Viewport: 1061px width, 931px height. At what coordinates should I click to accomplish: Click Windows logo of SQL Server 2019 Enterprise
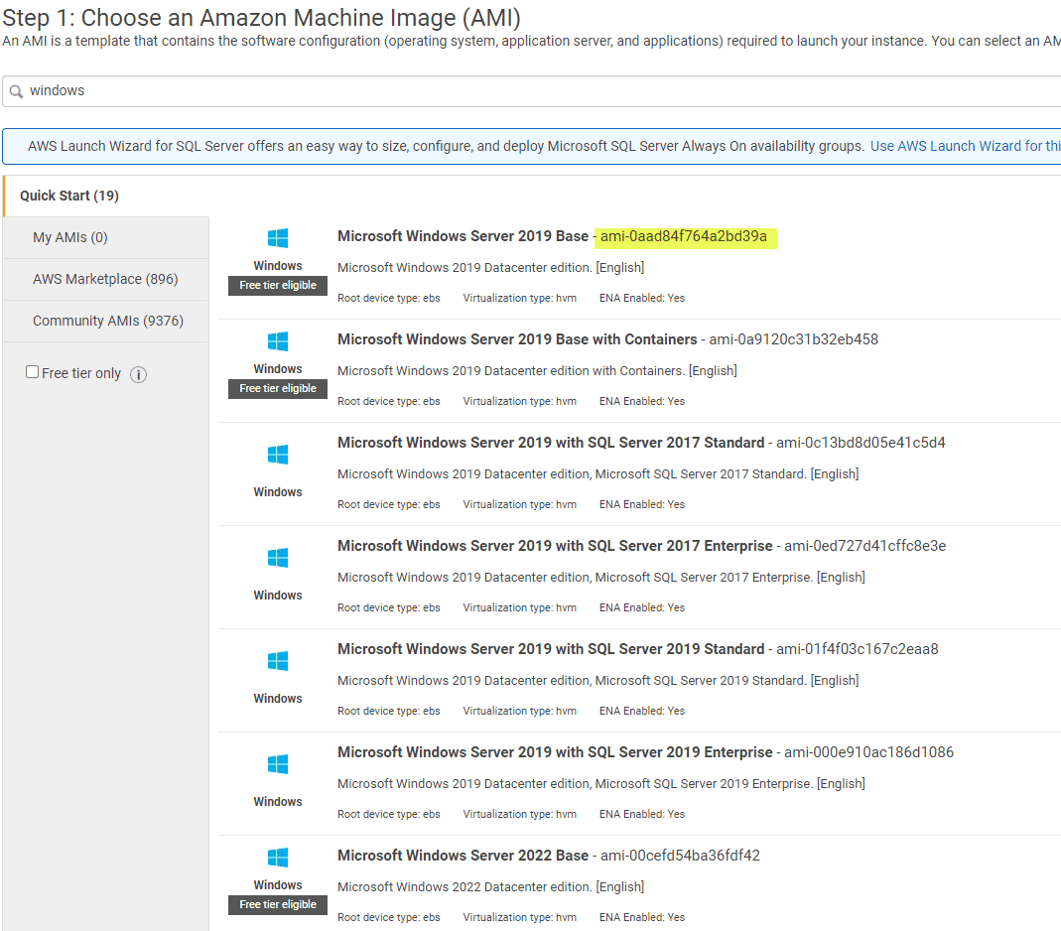tap(278, 764)
